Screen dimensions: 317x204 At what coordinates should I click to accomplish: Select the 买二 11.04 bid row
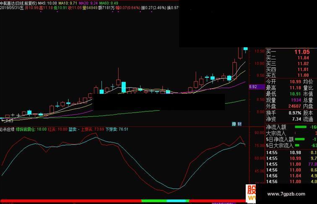click(291, 58)
